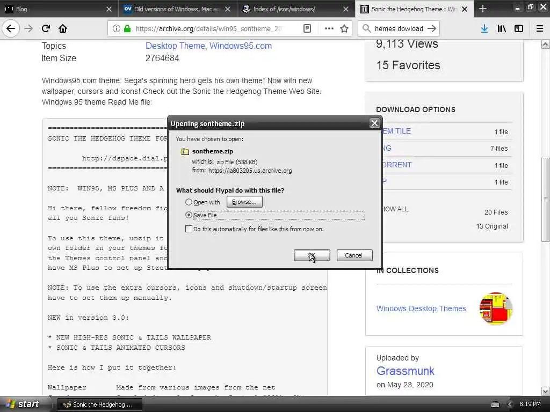Open the hamburger application menu
Viewport: 550px width, 412px height.
[x=539, y=28]
